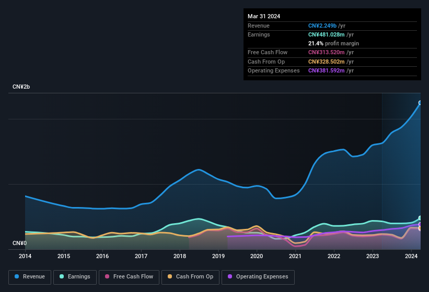Toggle the Revenue legend button

[30, 277]
